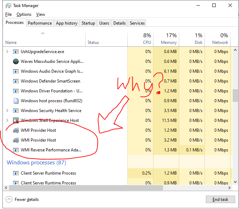The image size is (239, 209).
Task: Click the 0.2% CPU value
Action: (x=147, y=173)
